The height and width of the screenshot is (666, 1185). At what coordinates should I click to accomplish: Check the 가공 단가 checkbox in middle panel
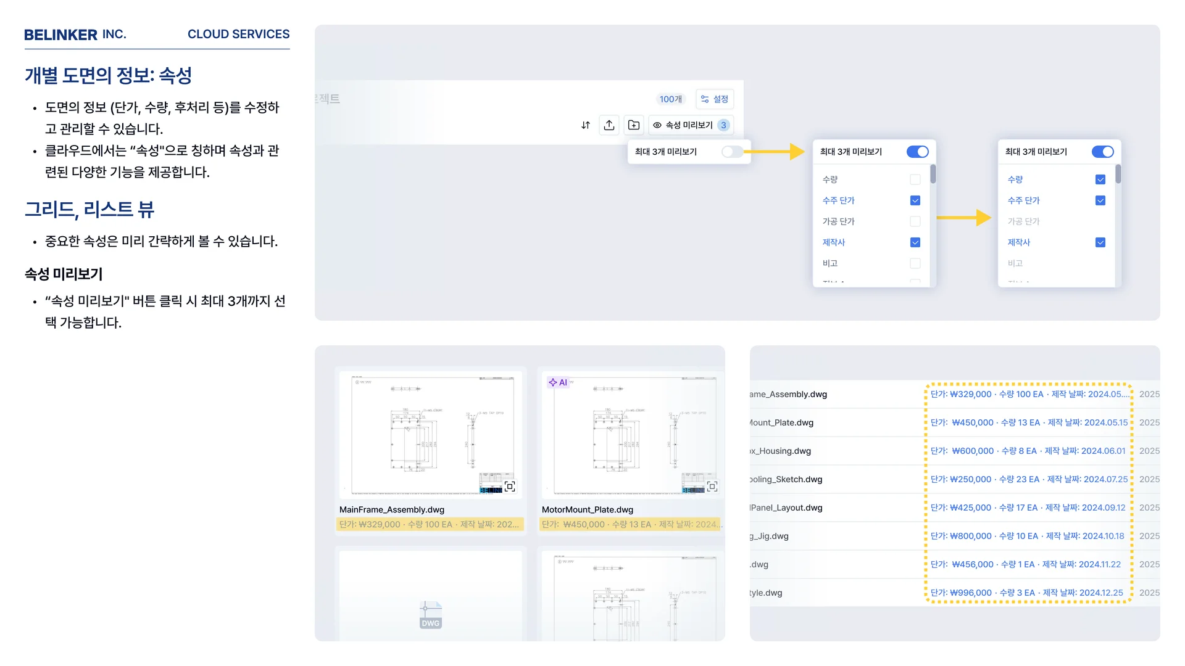pos(915,221)
